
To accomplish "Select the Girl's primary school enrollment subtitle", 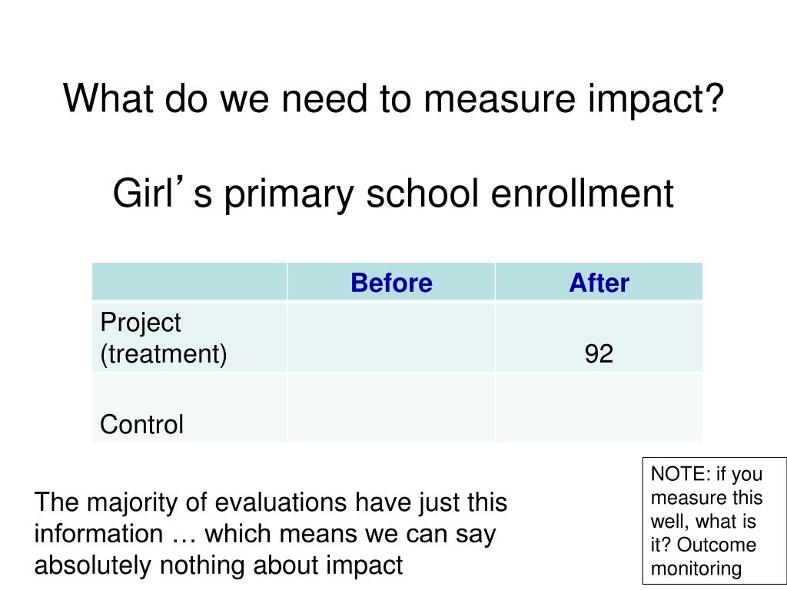I will (393, 194).
